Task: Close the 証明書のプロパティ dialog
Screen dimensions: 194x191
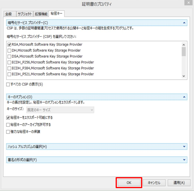Action: (189, 3)
